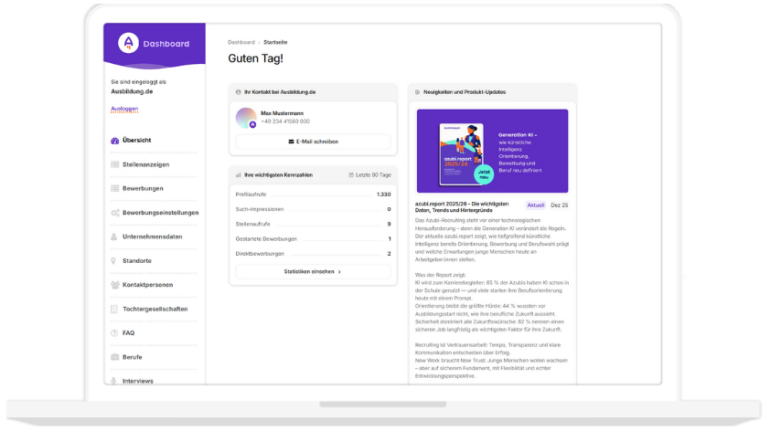781x431 pixels.
Task: Click the envelope icon in E-Mail schreiben
Action: coord(291,142)
